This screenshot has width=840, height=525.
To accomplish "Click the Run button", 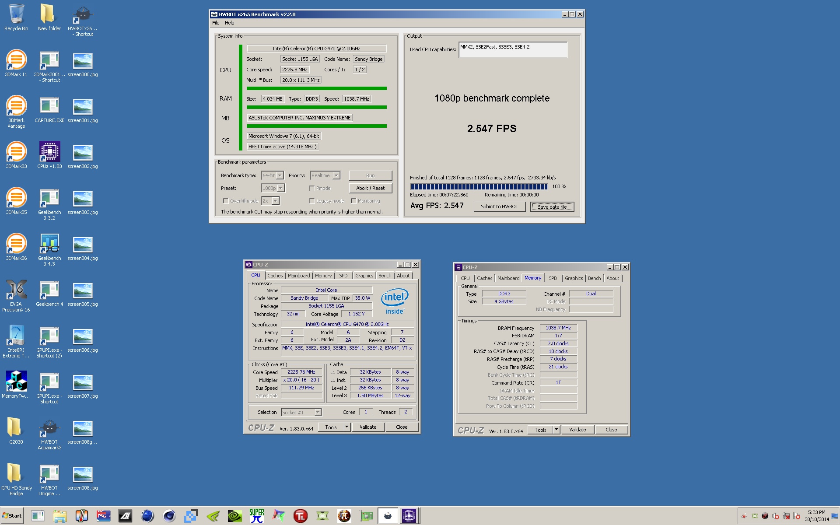I will click(x=370, y=175).
